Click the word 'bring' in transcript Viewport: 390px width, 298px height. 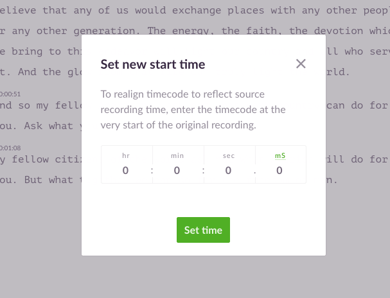click(27, 51)
